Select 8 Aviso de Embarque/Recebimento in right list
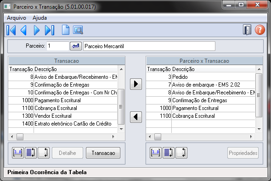 pyautogui.click(x=201, y=93)
